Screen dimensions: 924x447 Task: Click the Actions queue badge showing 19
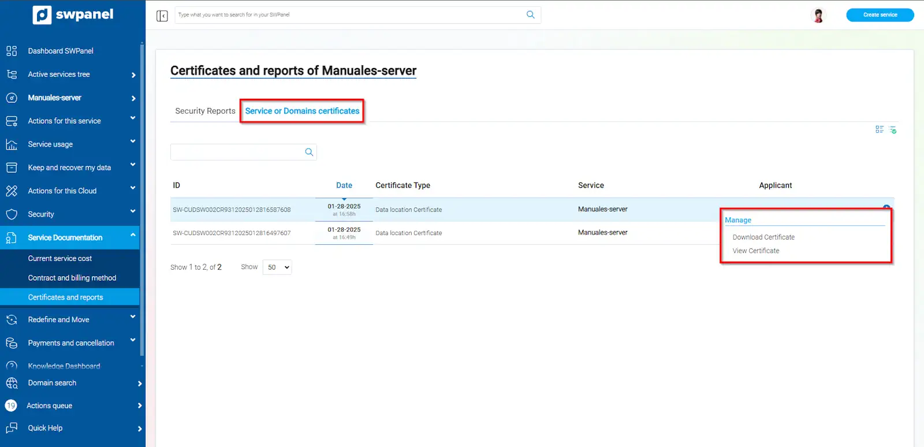pyautogui.click(x=11, y=405)
